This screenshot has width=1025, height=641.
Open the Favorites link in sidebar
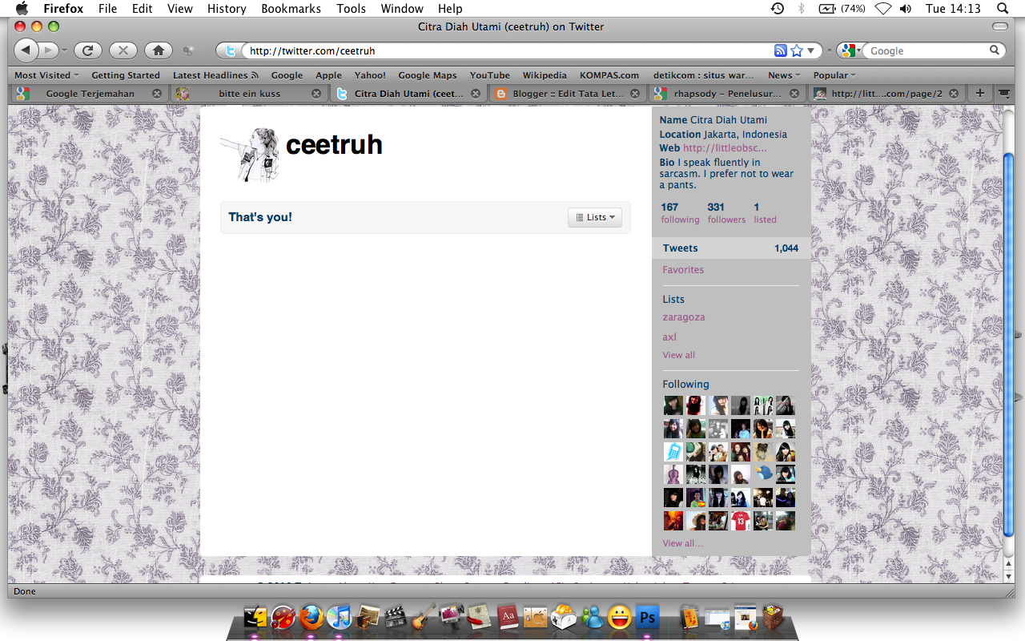point(683,270)
